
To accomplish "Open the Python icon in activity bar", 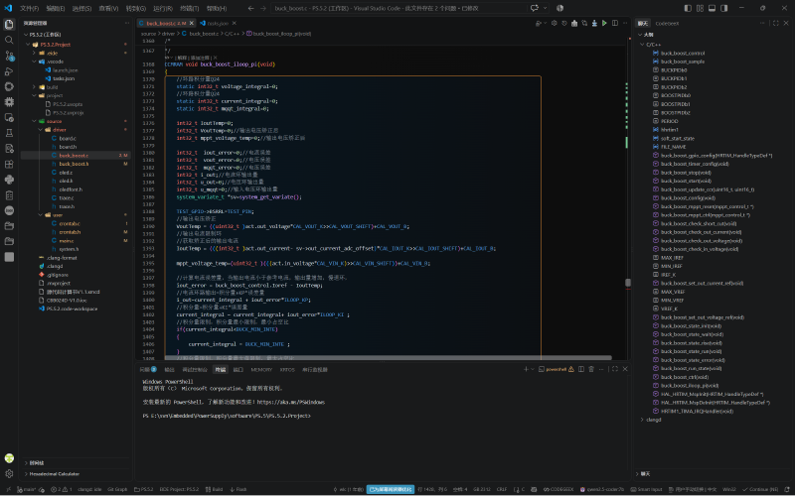I will pyautogui.click(x=9, y=180).
